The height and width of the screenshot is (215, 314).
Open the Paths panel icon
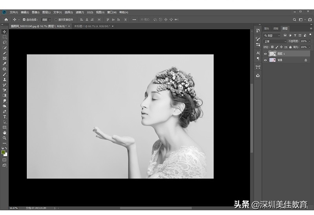coord(258,67)
